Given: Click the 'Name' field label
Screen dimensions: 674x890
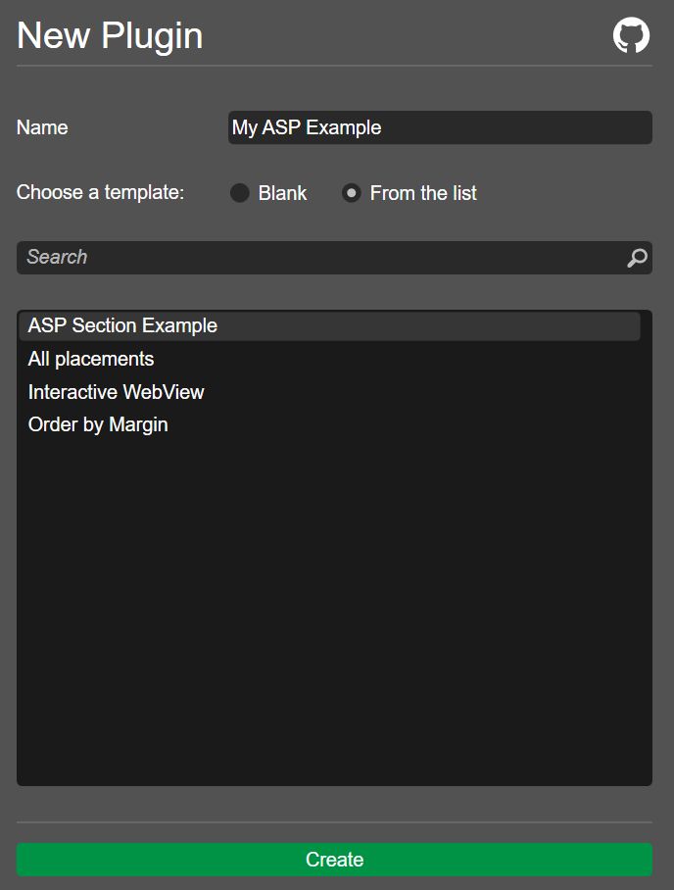Looking at the screenshot, I should click(x=42, y=127).
